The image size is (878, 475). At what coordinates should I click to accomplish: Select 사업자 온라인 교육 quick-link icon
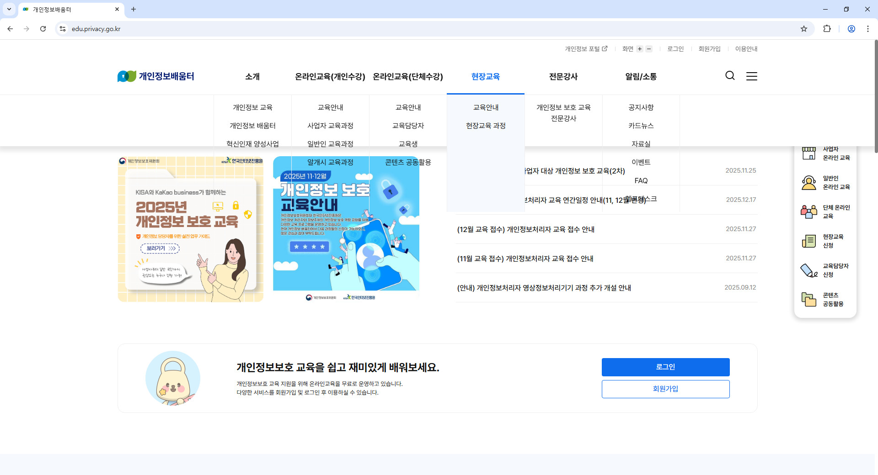tap(809, 153)
